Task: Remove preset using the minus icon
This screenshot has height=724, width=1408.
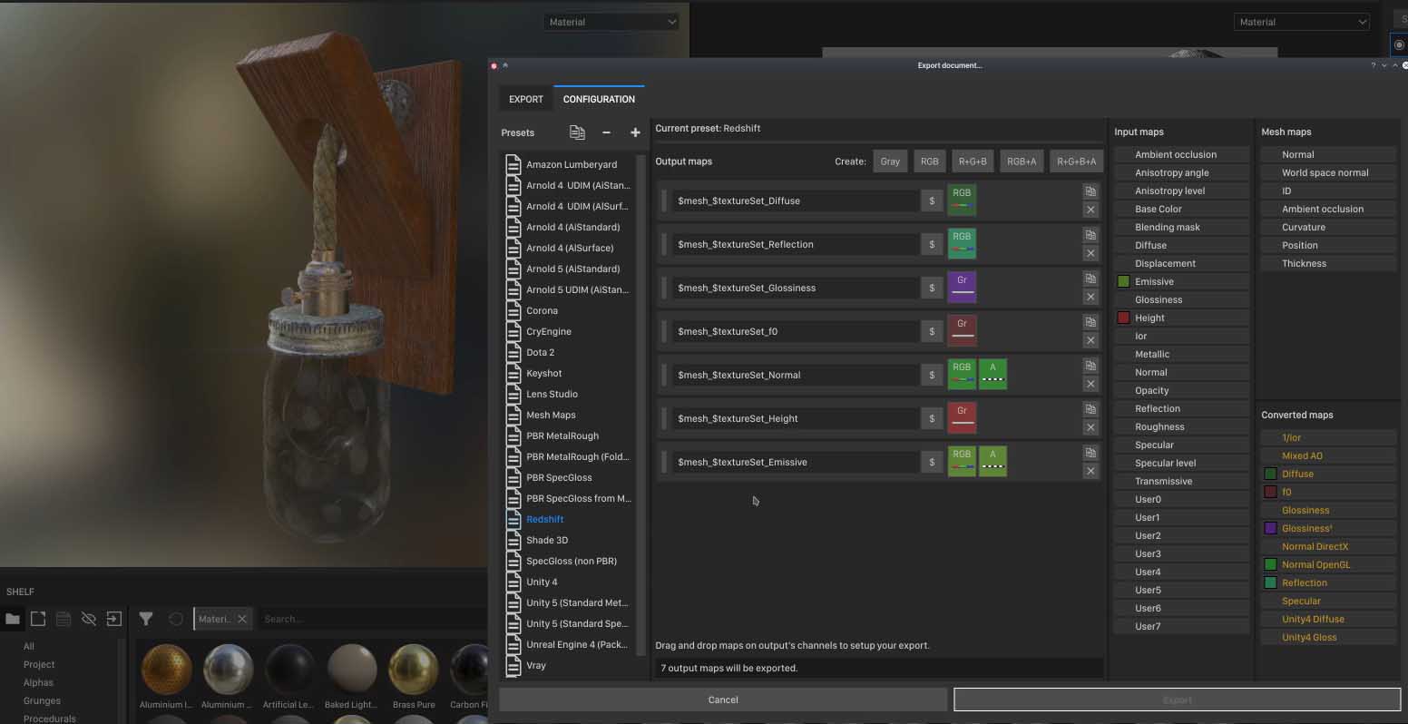Action: (x=606, y=132)
